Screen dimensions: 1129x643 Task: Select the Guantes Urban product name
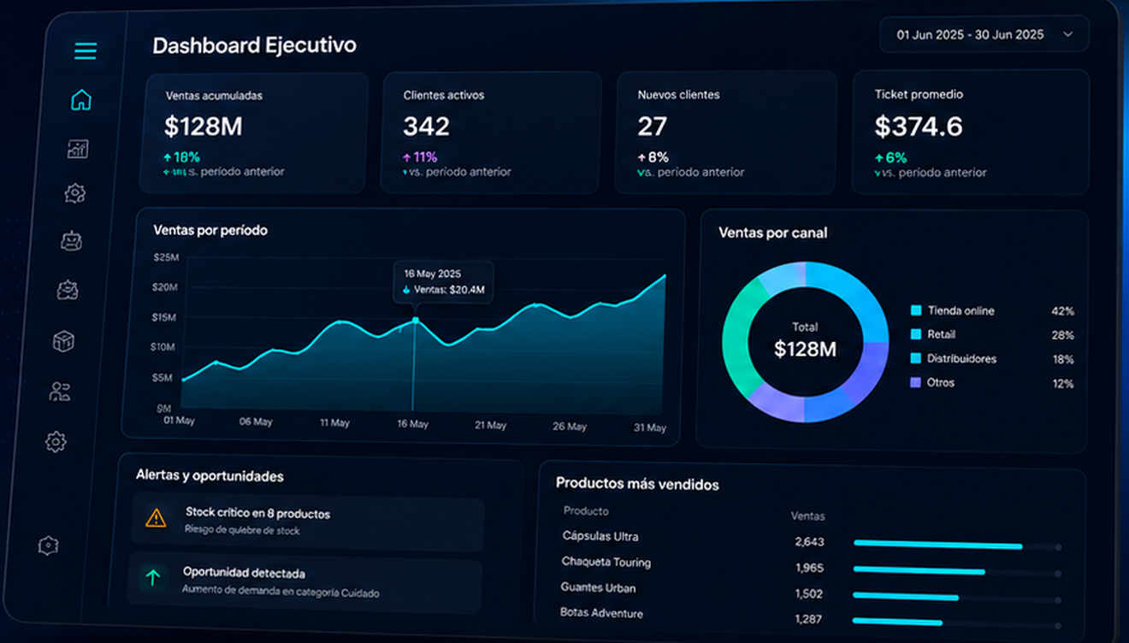coord(598,587)
